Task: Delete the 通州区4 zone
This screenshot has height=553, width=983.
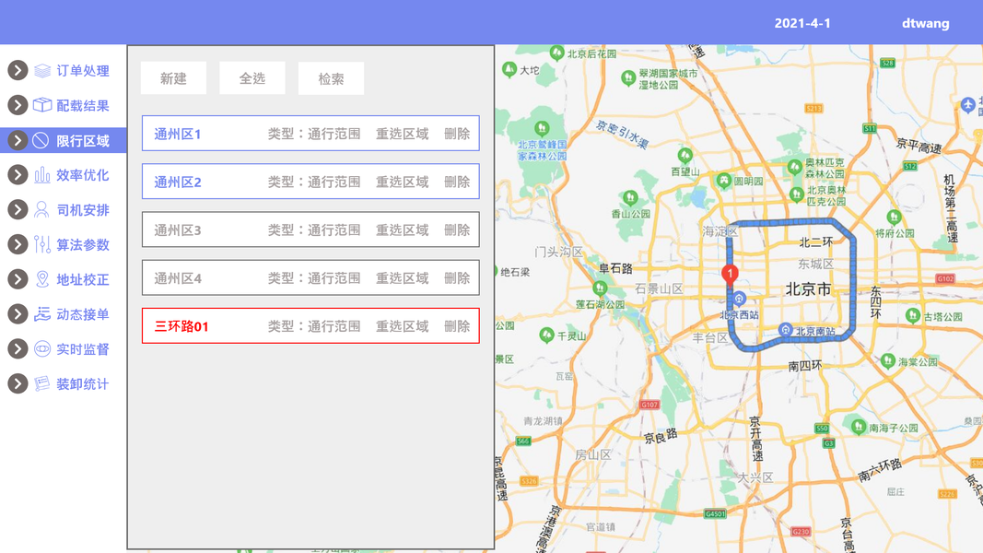Action: pos(457,277)
